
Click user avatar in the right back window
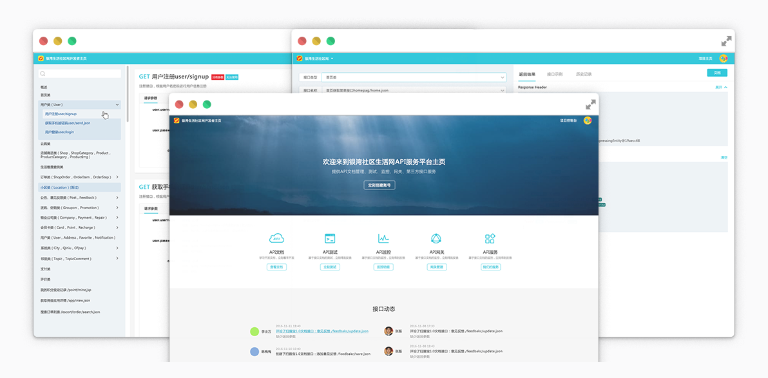point(724,58)
